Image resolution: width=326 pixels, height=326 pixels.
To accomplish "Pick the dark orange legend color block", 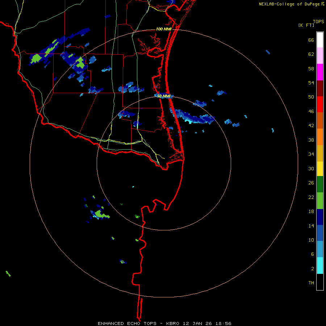I will coord(320,121).
